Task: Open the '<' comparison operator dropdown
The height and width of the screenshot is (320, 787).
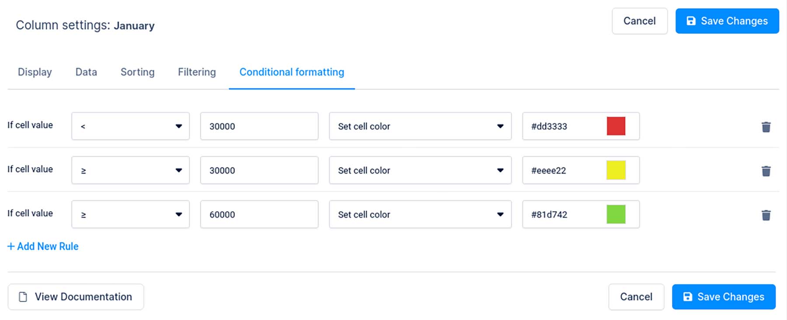Action: [130, 126]
